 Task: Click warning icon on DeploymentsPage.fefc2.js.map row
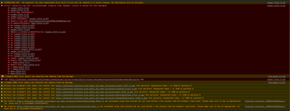point(2,95)
